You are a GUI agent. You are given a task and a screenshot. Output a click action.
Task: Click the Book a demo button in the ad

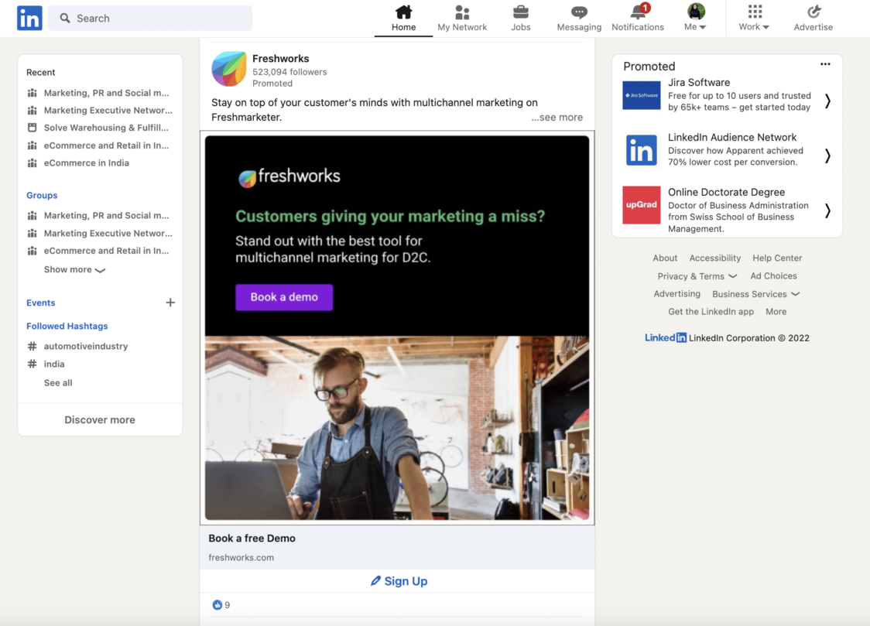pos(284,297)
